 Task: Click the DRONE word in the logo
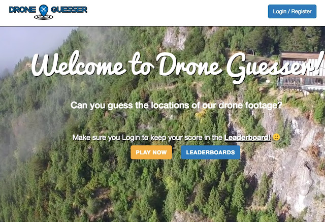(22, 10)
